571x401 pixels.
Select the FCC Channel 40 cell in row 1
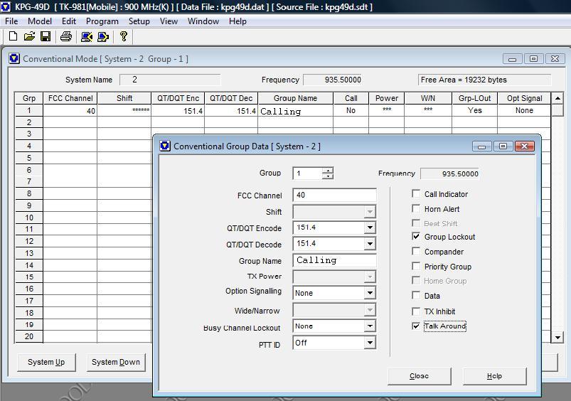[x=70, y=111]
